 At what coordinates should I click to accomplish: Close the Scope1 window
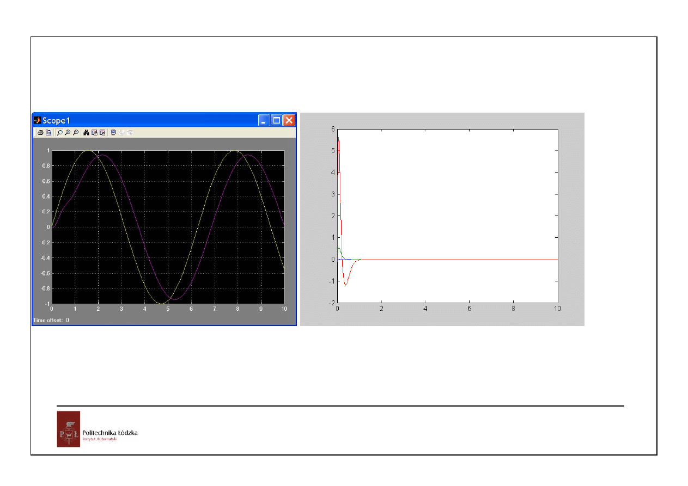[x=289, y=120]
